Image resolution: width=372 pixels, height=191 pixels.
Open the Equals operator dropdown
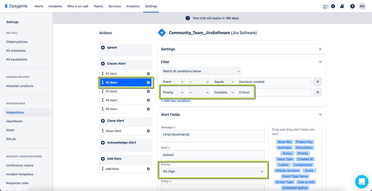224,82
